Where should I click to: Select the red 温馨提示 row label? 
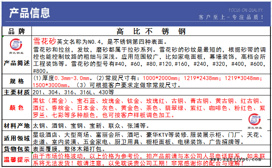point(17,159)
